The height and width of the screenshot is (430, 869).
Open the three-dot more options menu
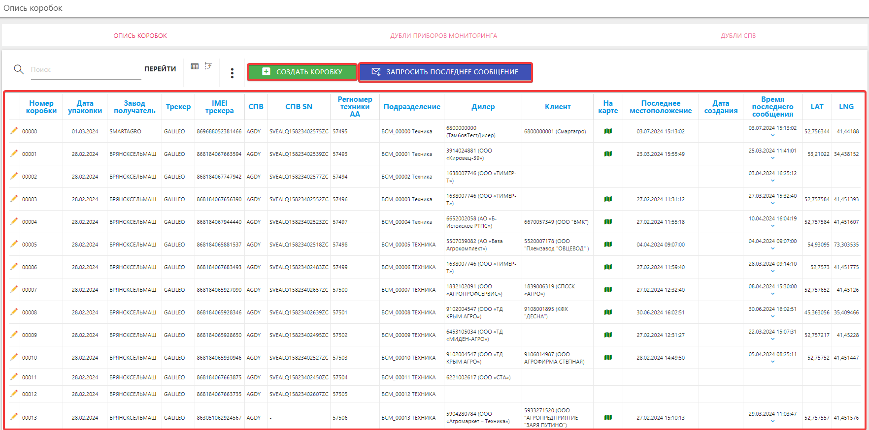[x=232, y=73]
